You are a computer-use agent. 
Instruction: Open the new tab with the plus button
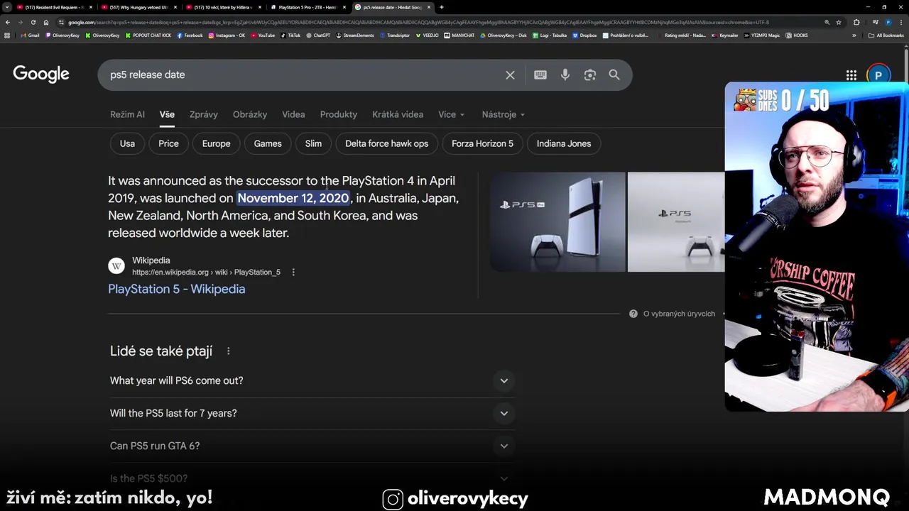tap(442, 7)
